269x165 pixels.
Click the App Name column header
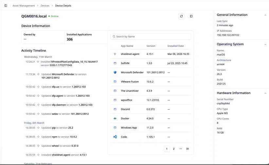[127, 46]
